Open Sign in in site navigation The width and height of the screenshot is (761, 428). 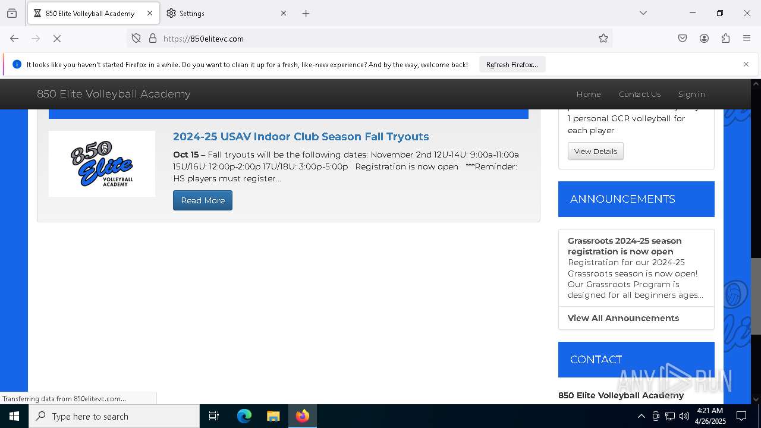pyautogui.click(x=691, y=94)
